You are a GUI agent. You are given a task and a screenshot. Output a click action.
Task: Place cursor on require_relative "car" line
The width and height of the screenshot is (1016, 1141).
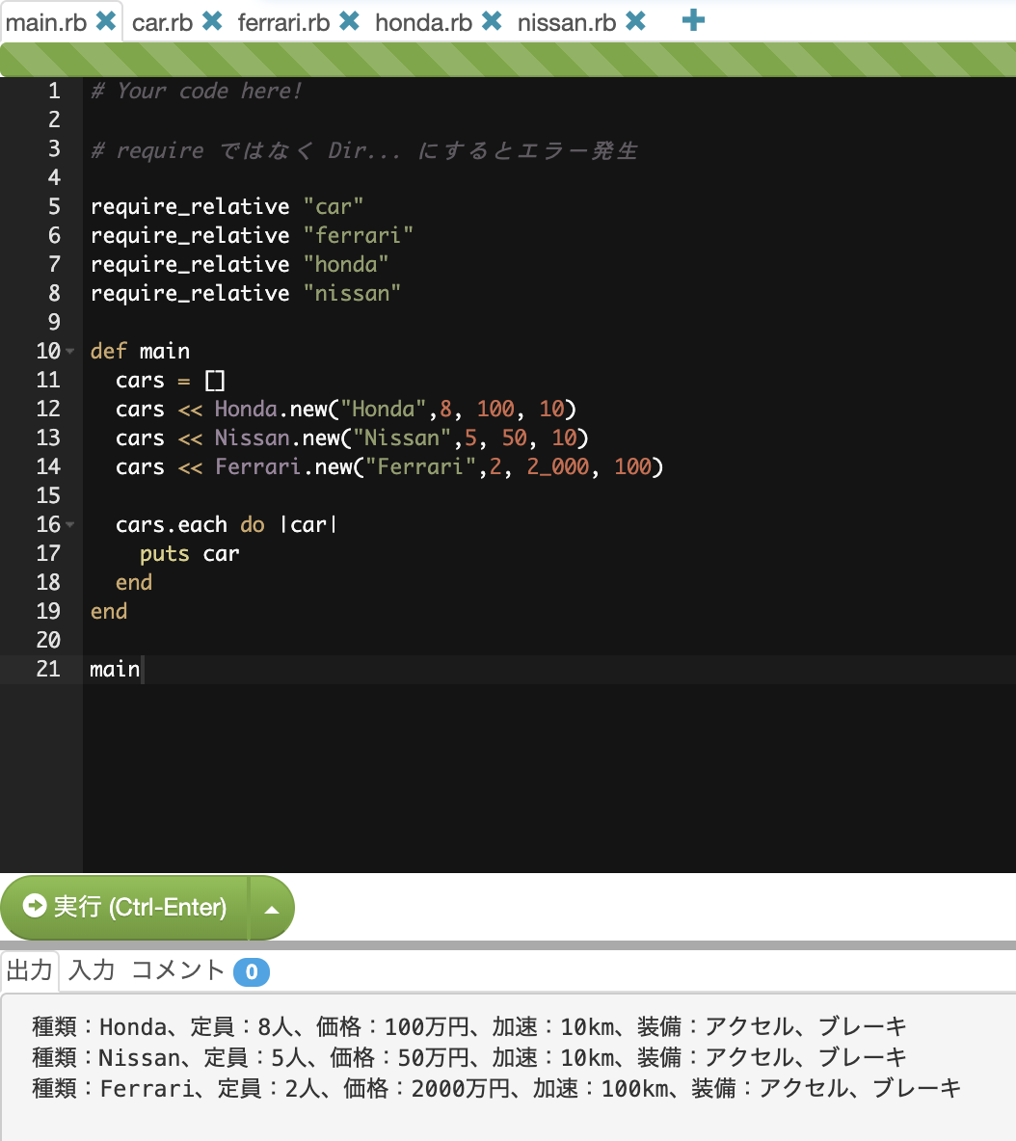coord(227,206)
